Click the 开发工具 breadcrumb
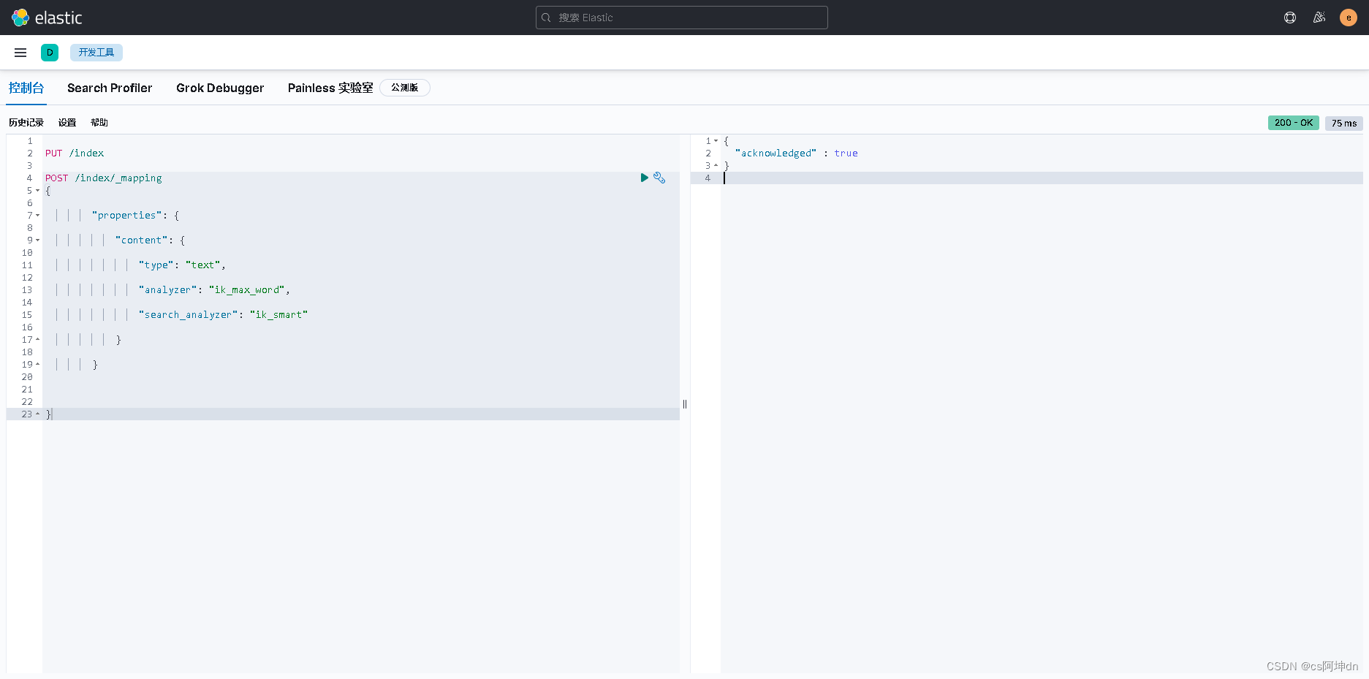1369x679 pixels. [96, 53]
